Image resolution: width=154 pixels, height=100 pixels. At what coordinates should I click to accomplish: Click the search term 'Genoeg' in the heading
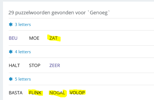coord(99,13)
